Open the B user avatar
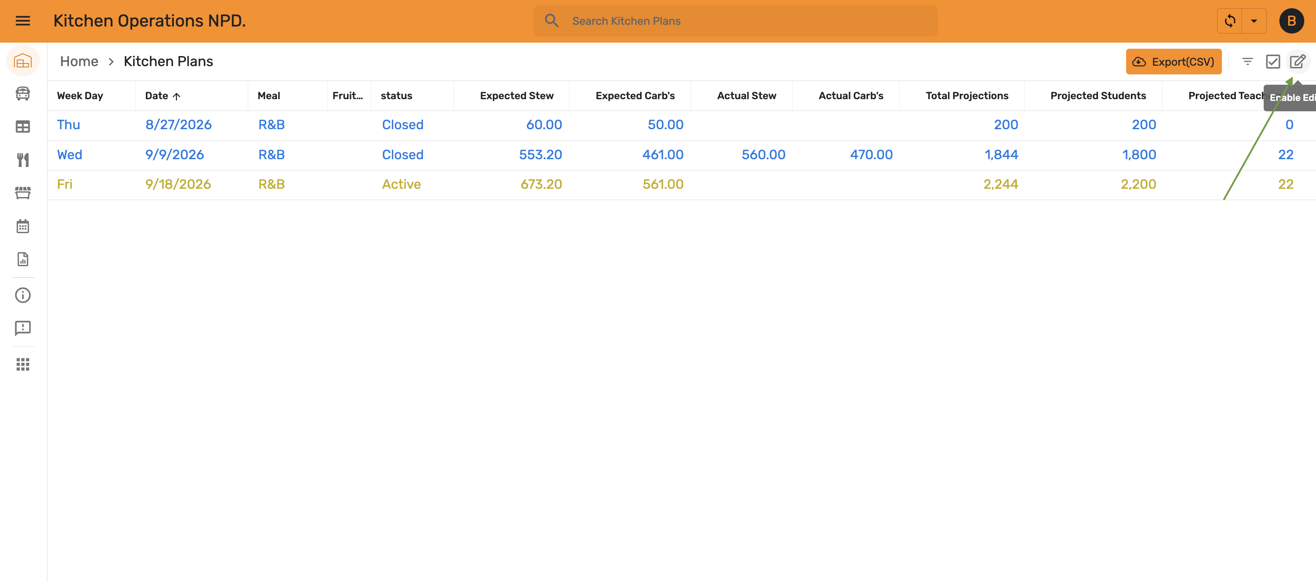Viewport: 1316px width, 582px height. 1292,21
